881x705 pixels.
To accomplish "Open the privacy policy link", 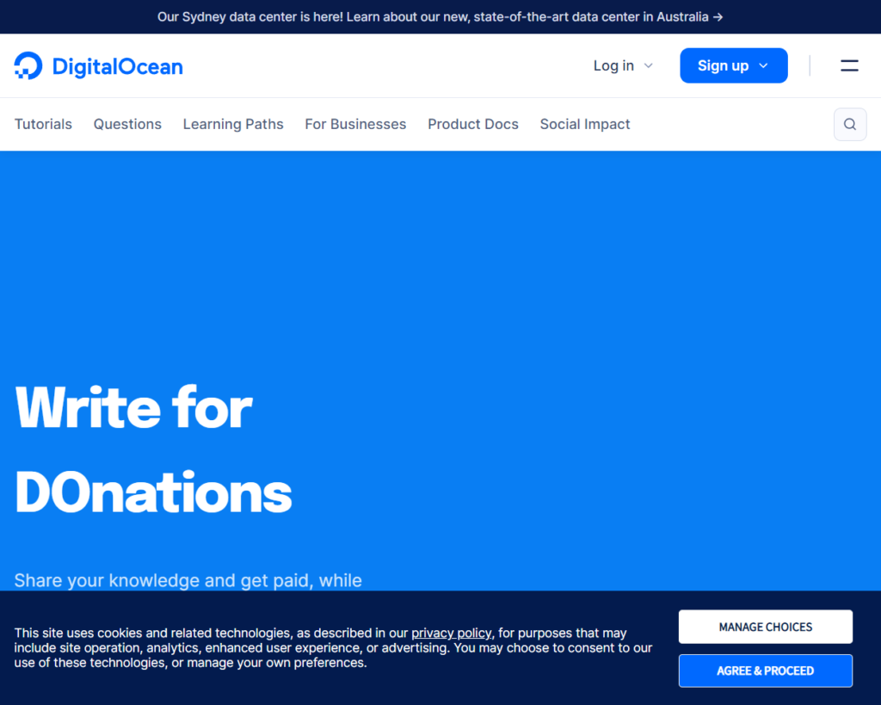I will (x=452, y=633).
